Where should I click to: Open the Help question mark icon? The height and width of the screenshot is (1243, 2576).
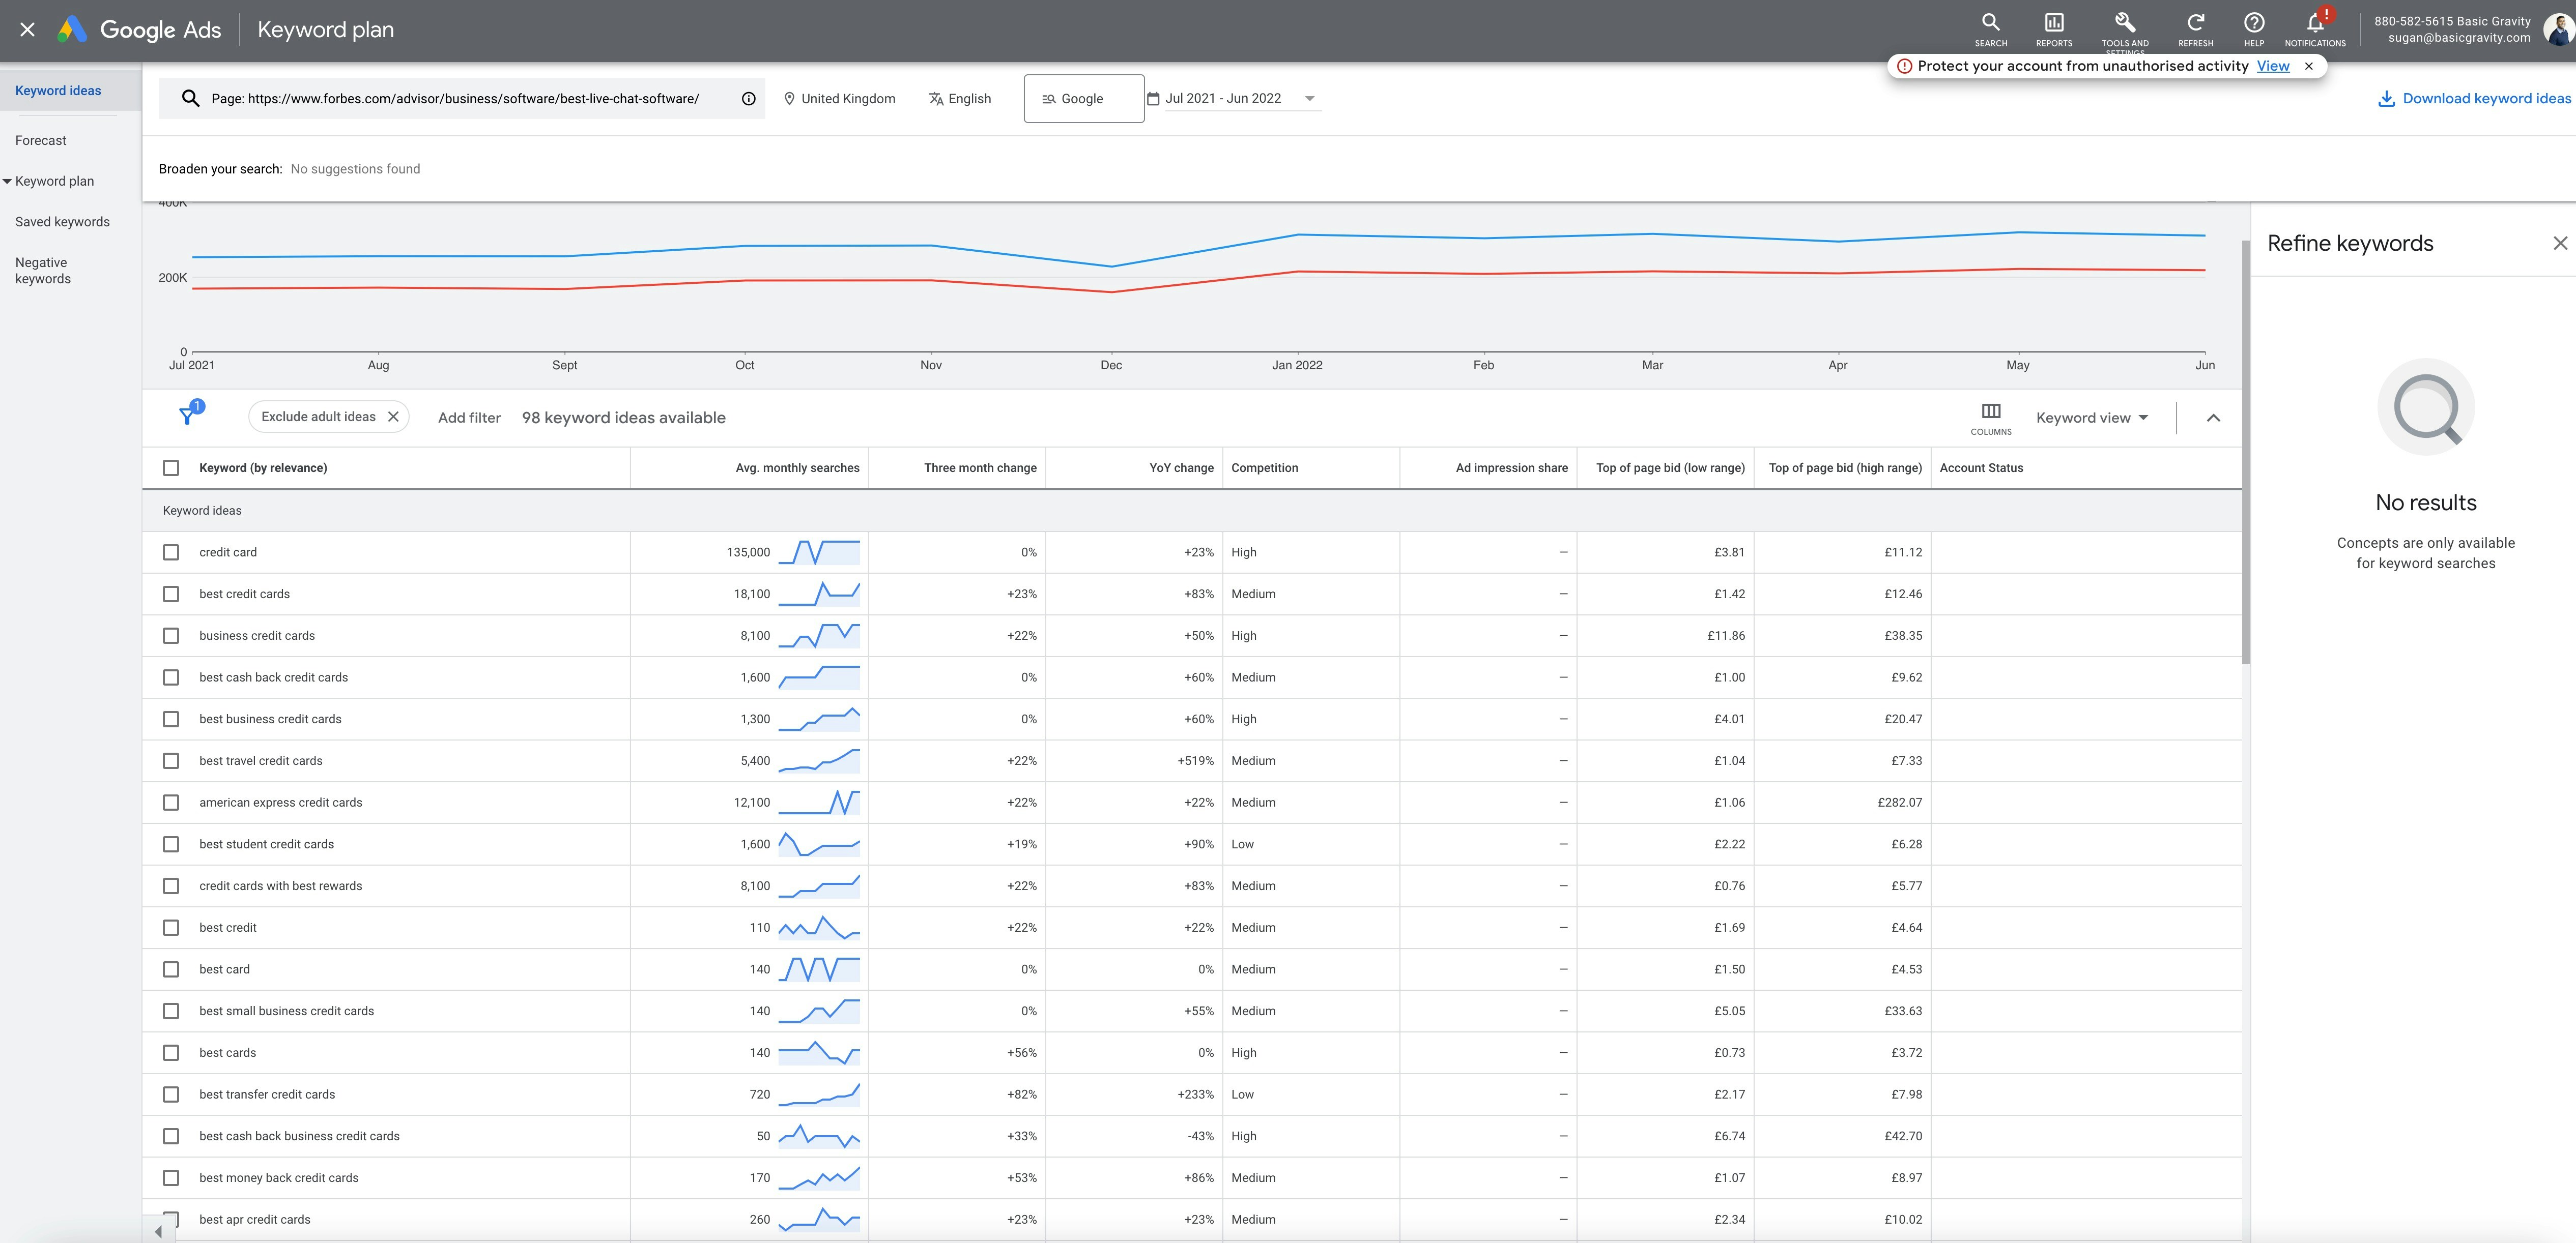coord(2253,24)
